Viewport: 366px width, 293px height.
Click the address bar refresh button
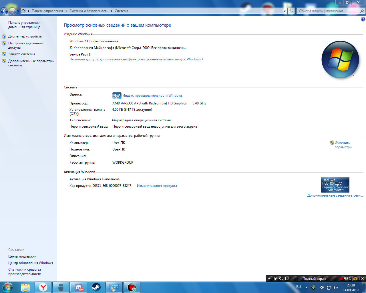tap(291, 11)
